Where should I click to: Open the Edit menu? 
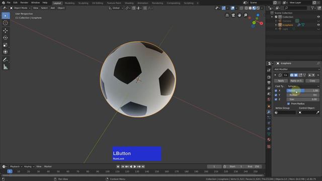[x=16, y=3]
